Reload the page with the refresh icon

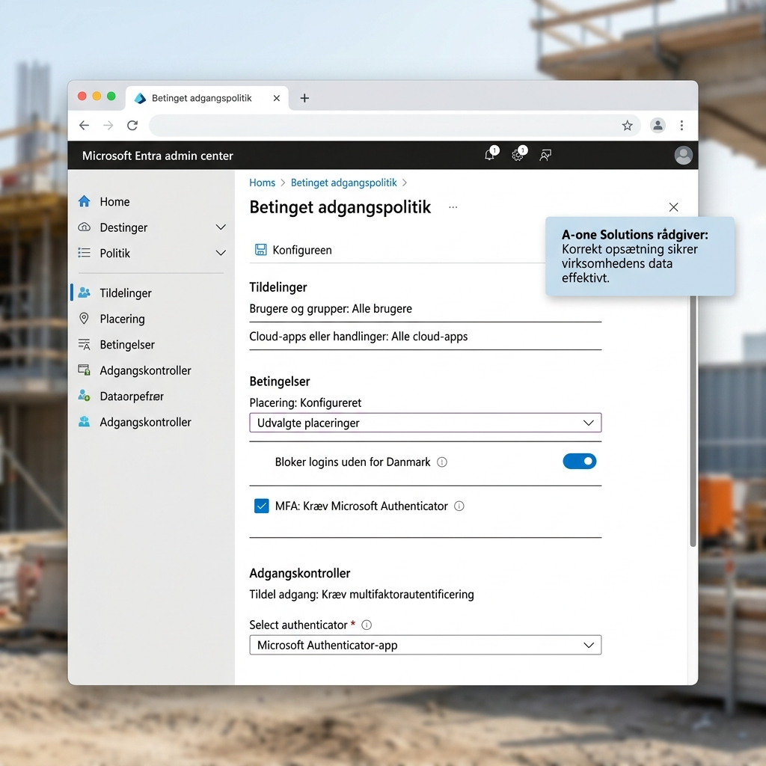(132, 126)
